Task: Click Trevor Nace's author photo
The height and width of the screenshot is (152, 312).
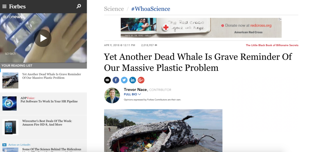Action: point(112,95)
